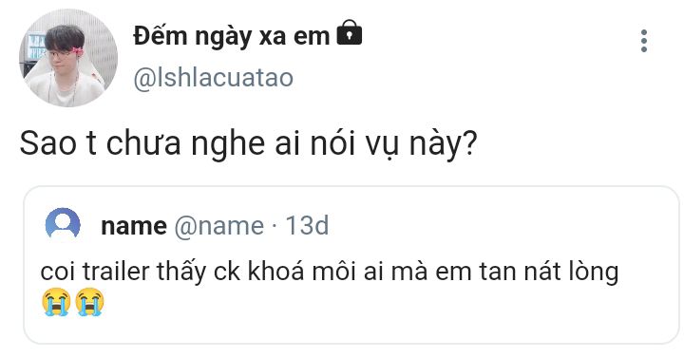This screenshot has height=358, width=684.
Task: Click the first crying face emoji
Action: pyautogui.click(x=56, y=302)
